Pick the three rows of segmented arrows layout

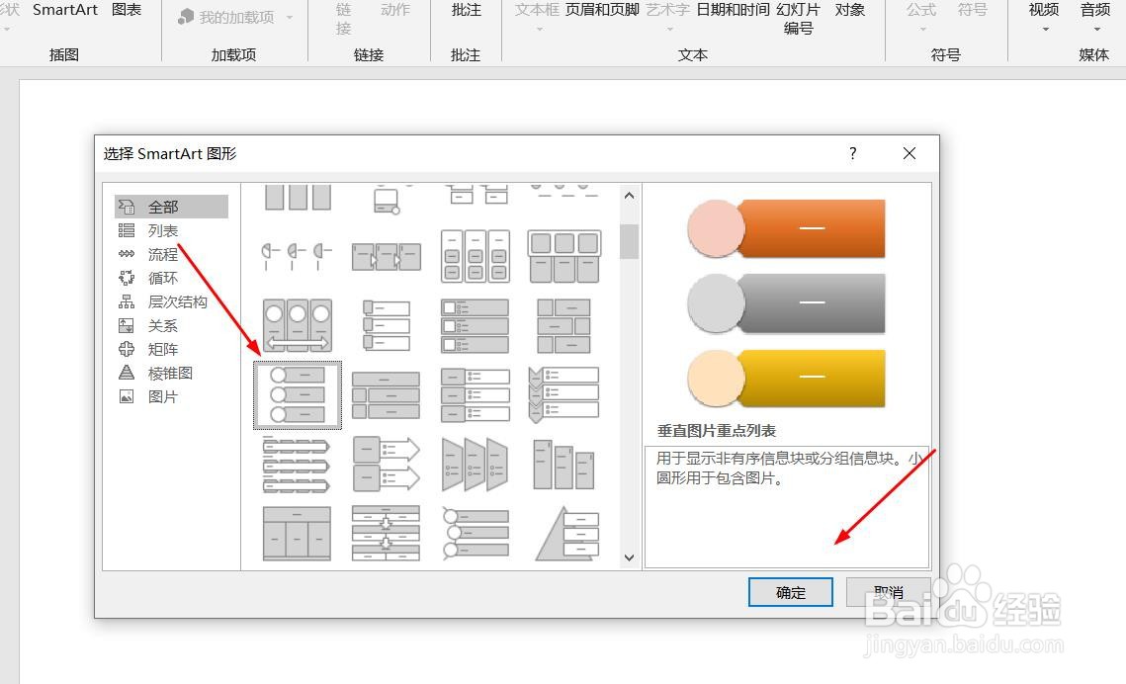(298, 466)
